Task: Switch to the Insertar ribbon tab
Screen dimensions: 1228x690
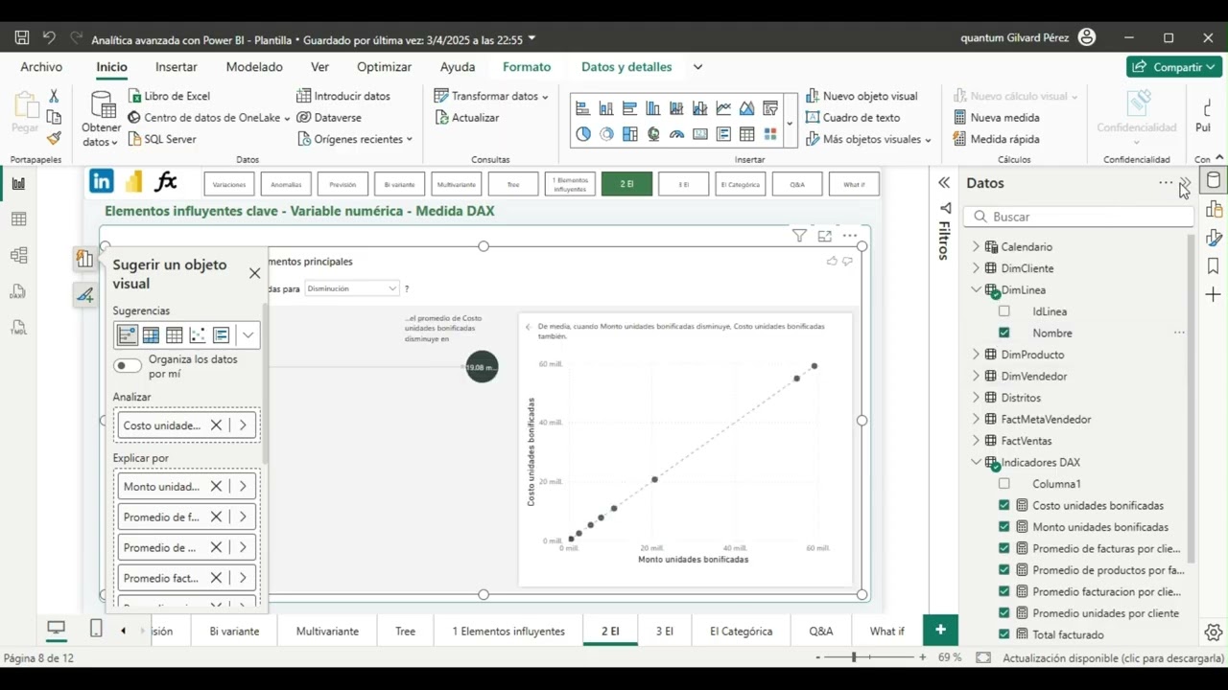Action: pyautogui.click(x=177, y=67)
